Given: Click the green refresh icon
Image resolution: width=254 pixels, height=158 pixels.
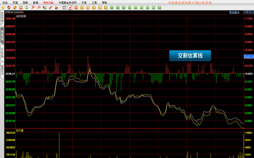Looking at the screenshot, I should [x=27, y=7].
